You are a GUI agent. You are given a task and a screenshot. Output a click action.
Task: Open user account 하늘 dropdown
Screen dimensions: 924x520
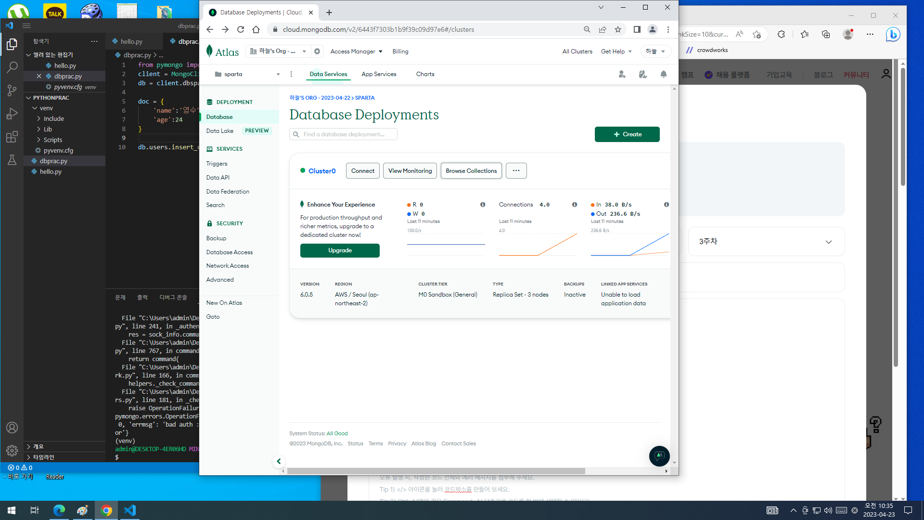click(655, 52)
